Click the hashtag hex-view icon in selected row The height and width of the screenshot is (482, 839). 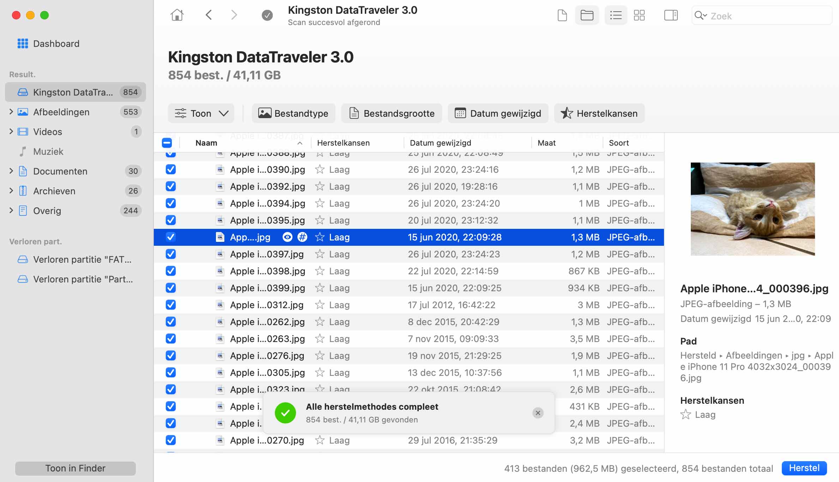(302, 237)
